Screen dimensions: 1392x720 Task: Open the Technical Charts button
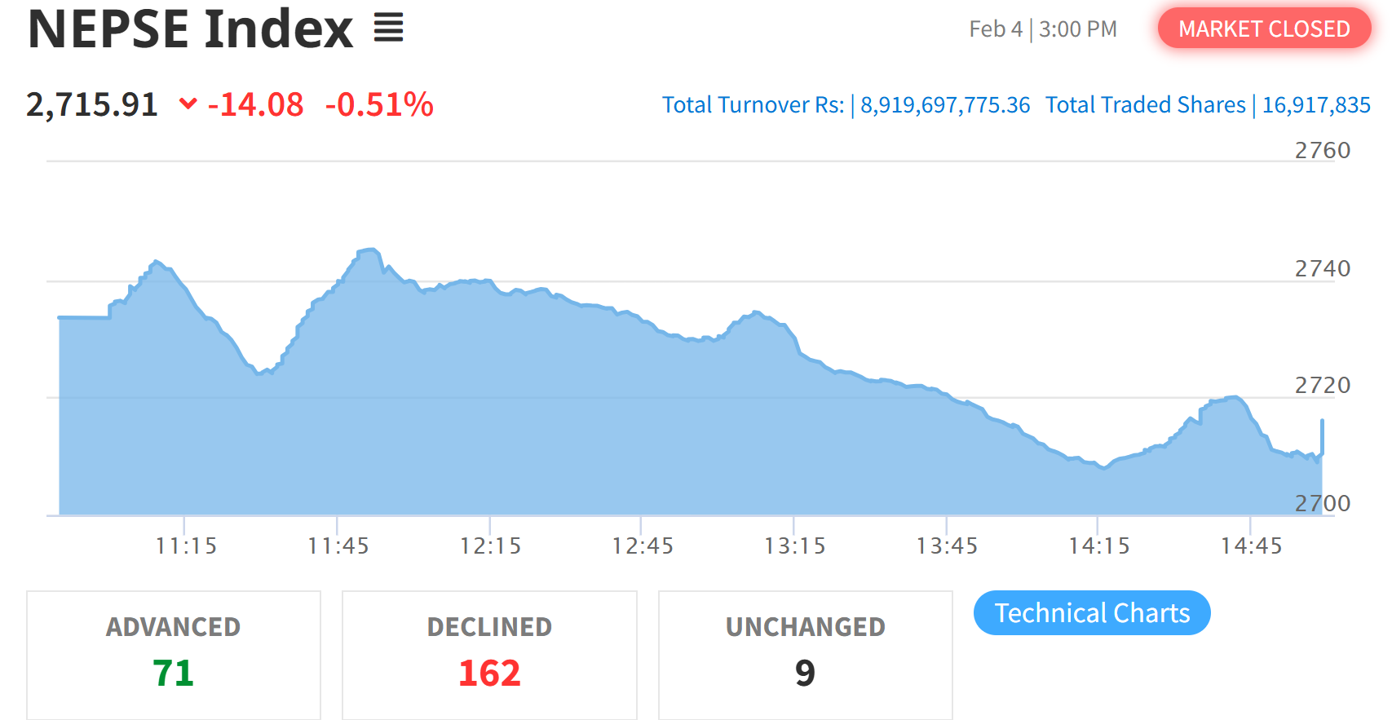[1092, 612]
